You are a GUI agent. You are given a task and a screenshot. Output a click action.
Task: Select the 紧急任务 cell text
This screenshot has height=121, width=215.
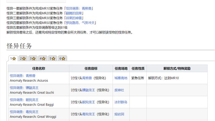point(137,78)
